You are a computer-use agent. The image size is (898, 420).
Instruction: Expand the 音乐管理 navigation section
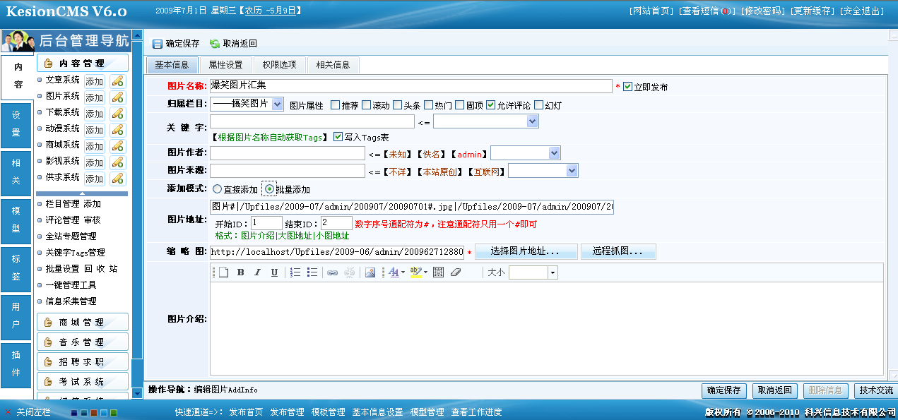(x=83, y=342)
